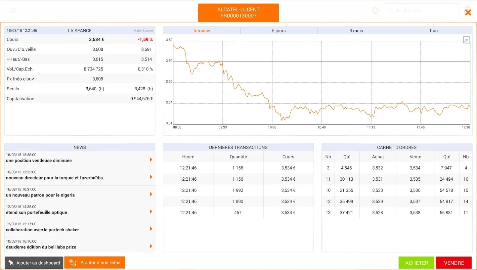Open arrow for 'collaboration avec le partech shaker'
This screenshot has width=477, height=270.
(x=151, y=229)
